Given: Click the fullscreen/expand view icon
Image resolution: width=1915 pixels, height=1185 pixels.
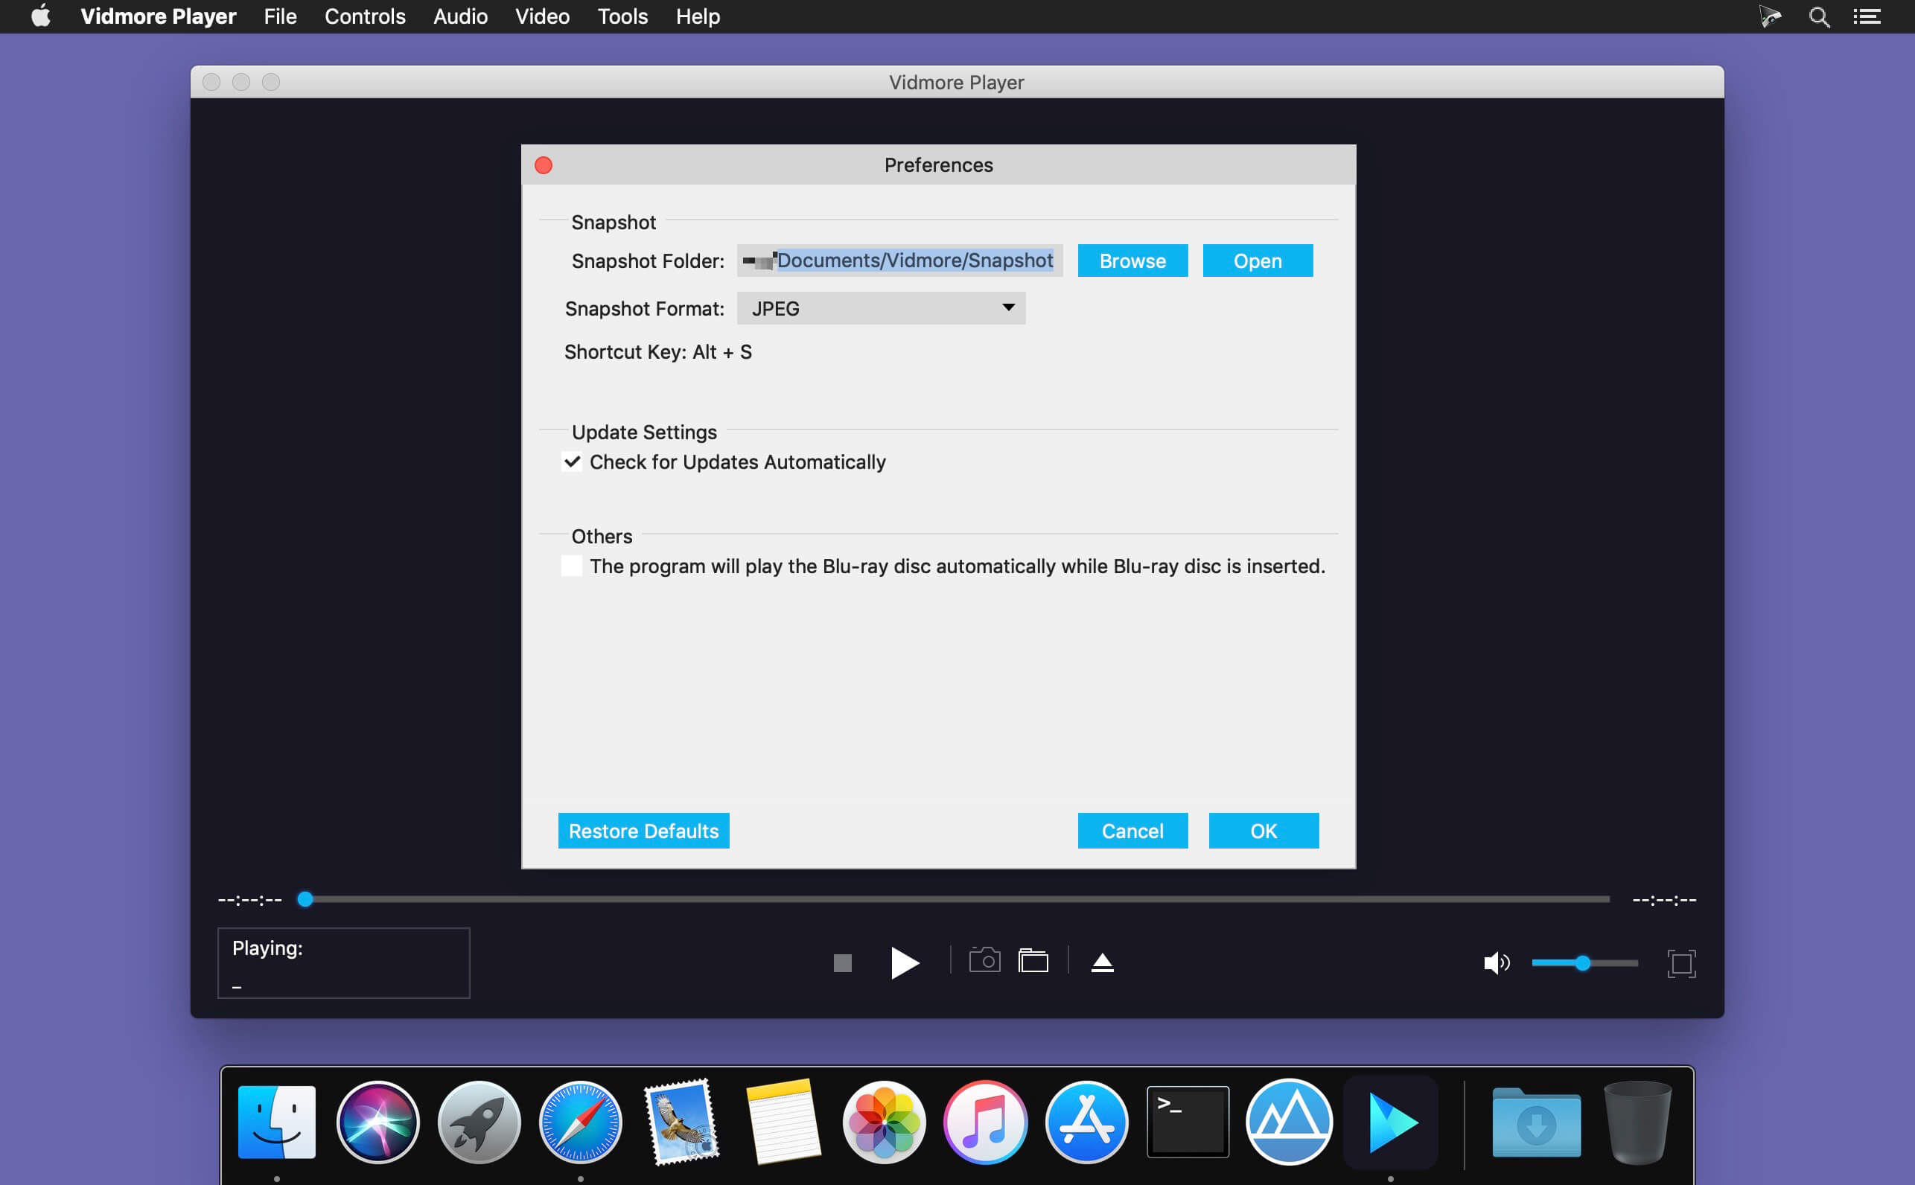Looking at the screenshot, I should tap(1681, 964).
